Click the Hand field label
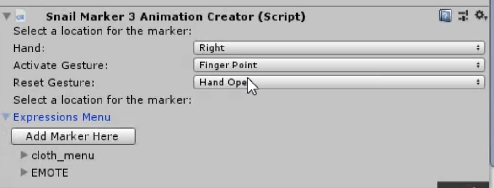The height and width of the screenshot is (188, 494). click(x=29, y=48)
